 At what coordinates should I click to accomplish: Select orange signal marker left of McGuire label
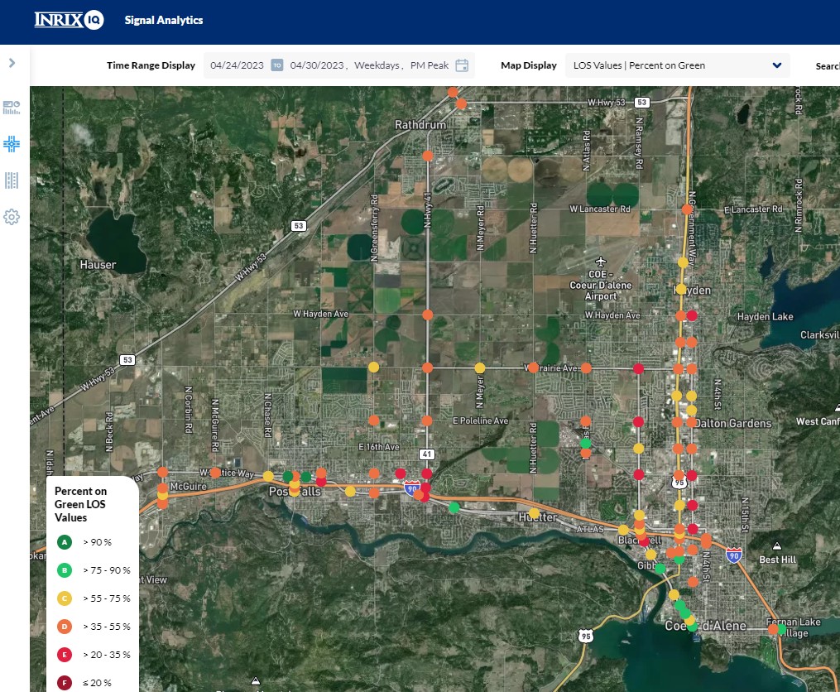162,488
